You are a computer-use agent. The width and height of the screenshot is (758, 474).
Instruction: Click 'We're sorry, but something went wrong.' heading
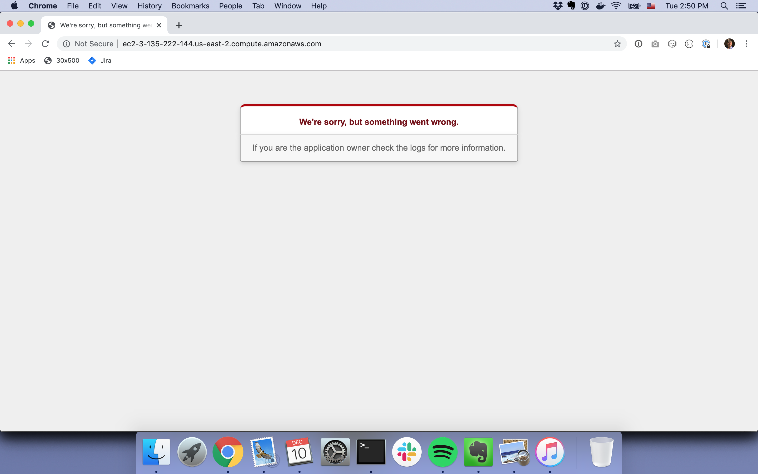pos(379,122)
